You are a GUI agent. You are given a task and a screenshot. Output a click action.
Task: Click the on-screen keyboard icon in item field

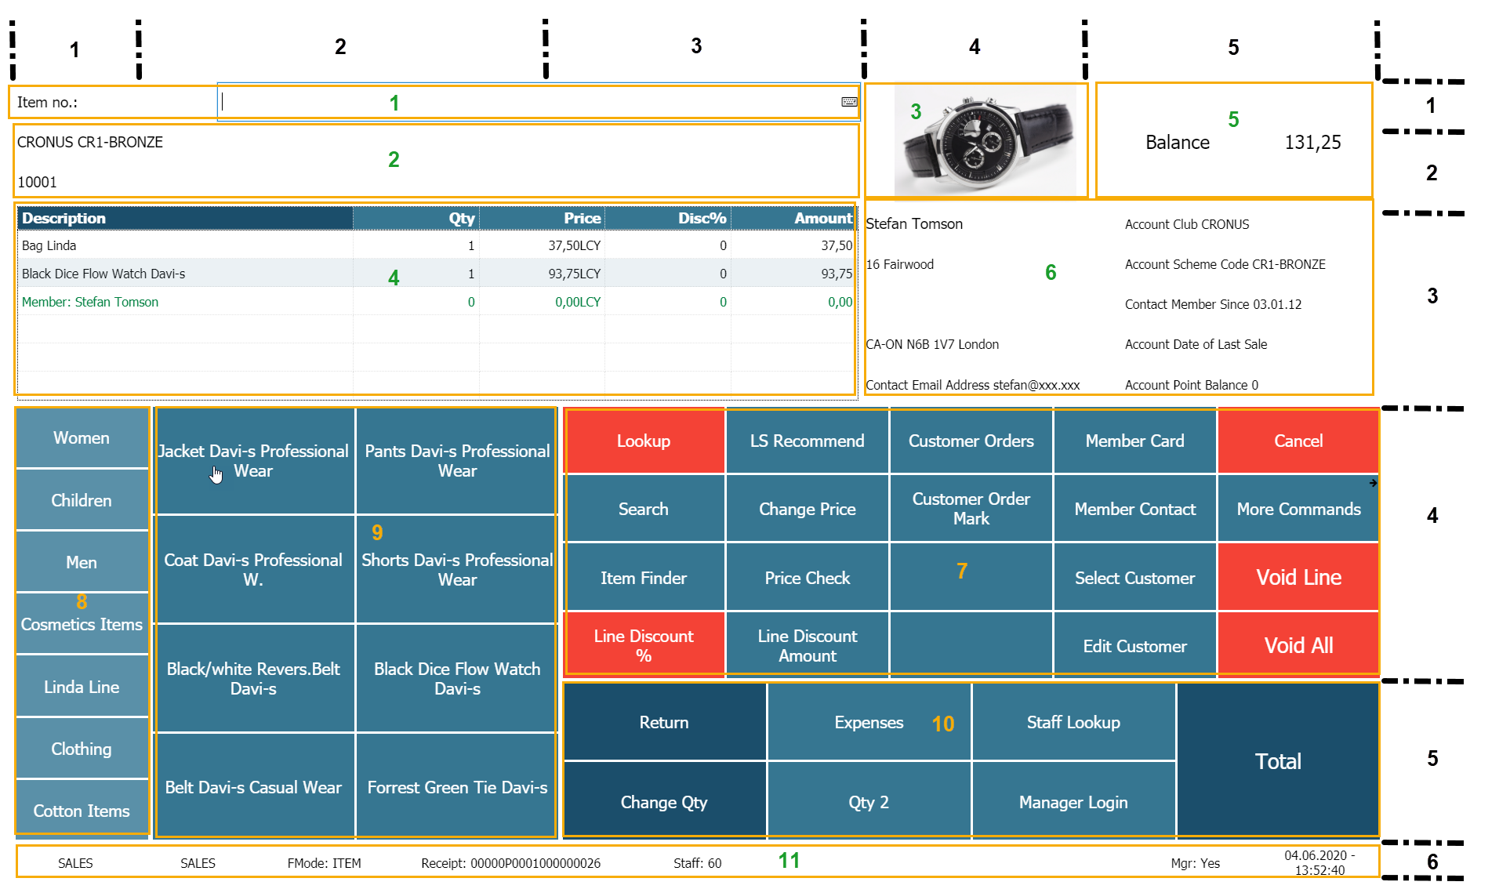click(848, 102)
